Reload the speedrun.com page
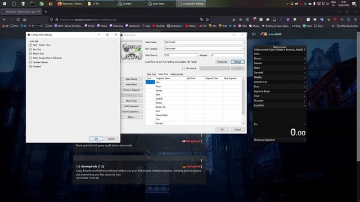The image size is (360, 202). (x=18, y=20)
